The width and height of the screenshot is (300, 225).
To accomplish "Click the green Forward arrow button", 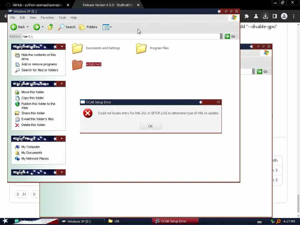I will (x=37, y=27).
